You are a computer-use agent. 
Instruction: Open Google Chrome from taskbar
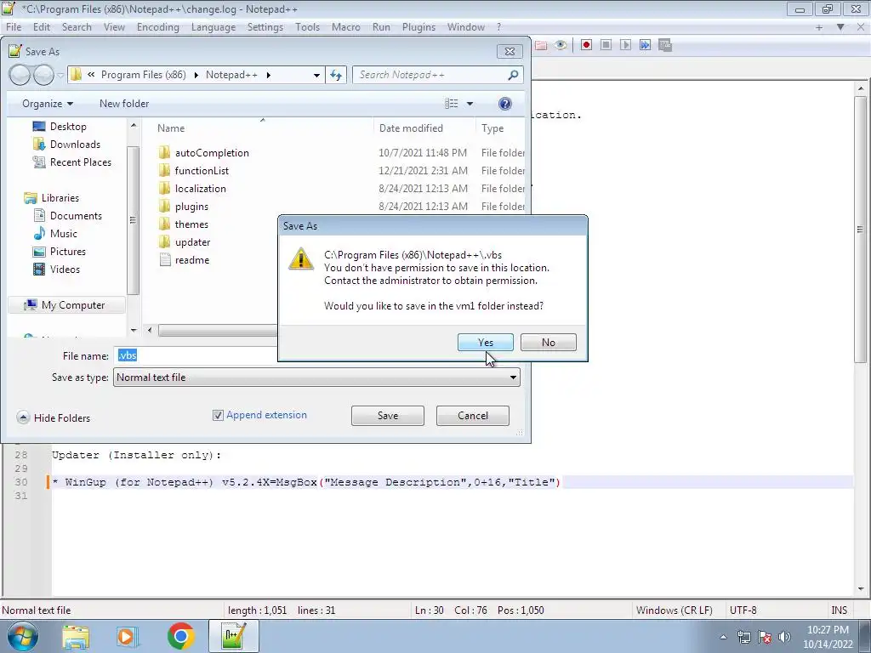coord(180,636)
